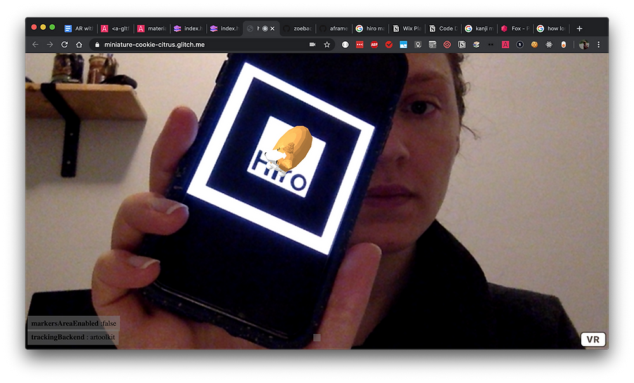The width and height of the screenshot is (634, 383).
Task: Switch to the second 'index.h' tab
Action: 224,29
